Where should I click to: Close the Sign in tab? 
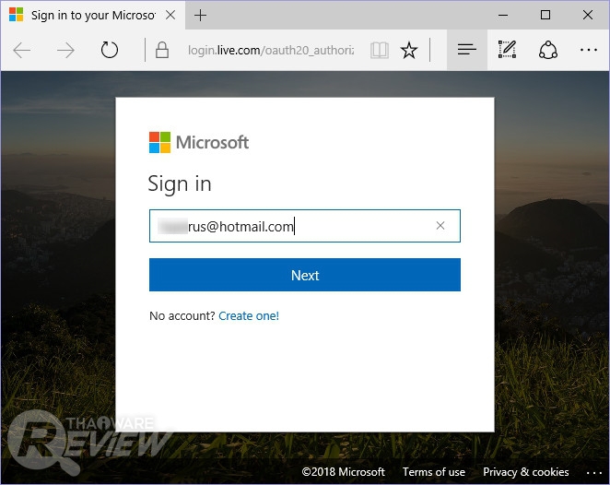(x=170, y=15)
